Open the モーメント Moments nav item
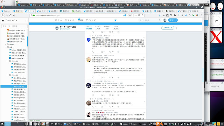 coord(70,20)
